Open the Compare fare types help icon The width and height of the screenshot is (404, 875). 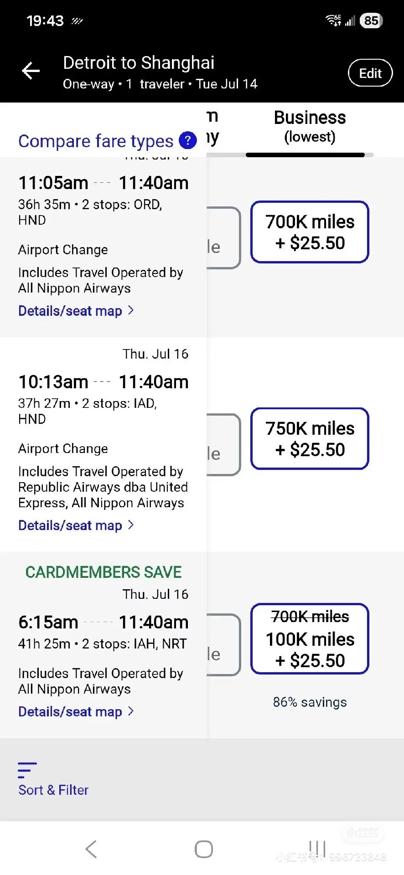click(x=188, y=140)
